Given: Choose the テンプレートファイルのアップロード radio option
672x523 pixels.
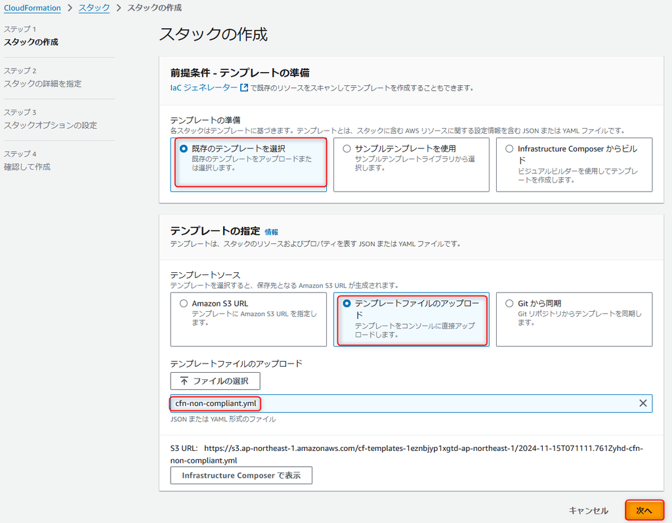Looking at the screenshot, I should [346, 304].
